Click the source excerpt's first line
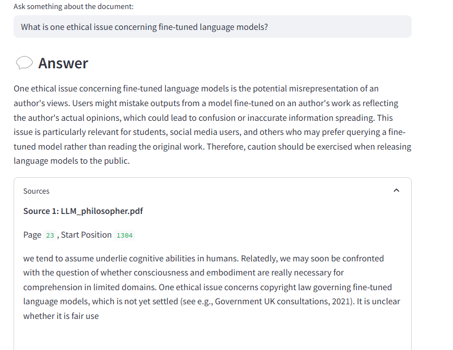 (x=203, y=259)
